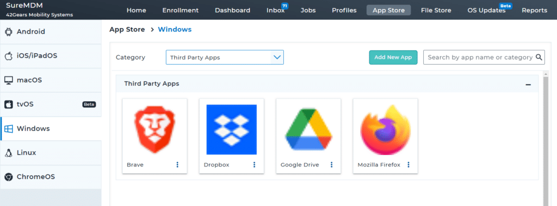This screenshot has height=206, width=557.
Task: Open Mozilla Firefox's three-dot options menu
Action: click(x=409, y=165)
